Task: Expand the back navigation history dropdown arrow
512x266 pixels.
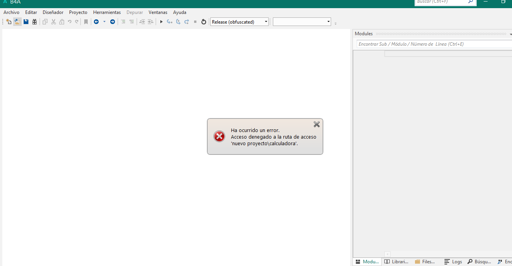Action: (104, 22)
